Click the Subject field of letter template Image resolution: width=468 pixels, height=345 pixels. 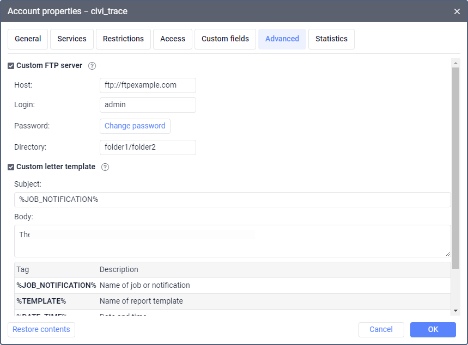pyautogui.click(x=232, y=200)
